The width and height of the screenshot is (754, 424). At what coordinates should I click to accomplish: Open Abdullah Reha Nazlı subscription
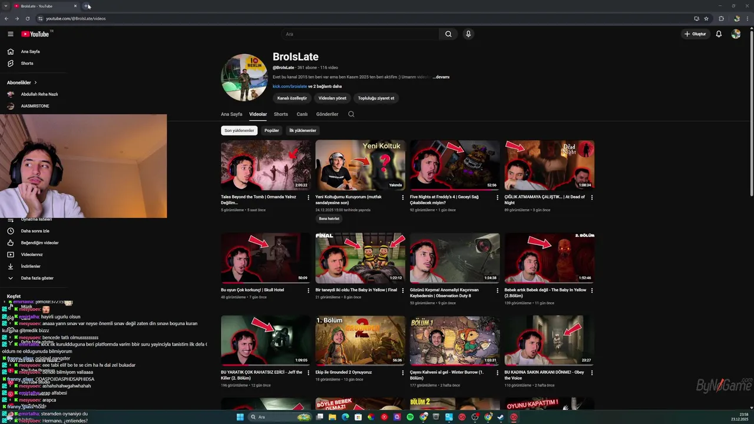[x=33, y=94]
